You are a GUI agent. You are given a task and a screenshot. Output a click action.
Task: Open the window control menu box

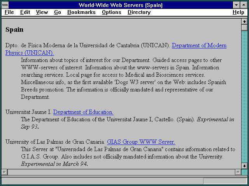click(x=5, y=5)
